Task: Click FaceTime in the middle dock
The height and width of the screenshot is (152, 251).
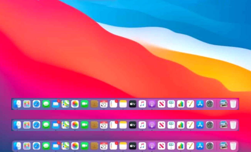Action: point(85,125)
